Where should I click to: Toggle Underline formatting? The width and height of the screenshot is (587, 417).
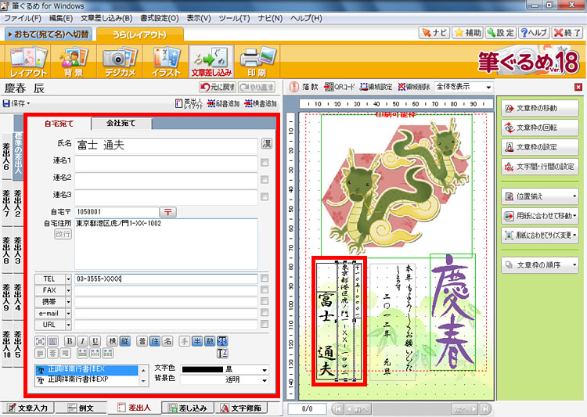[x=95, y=341]
